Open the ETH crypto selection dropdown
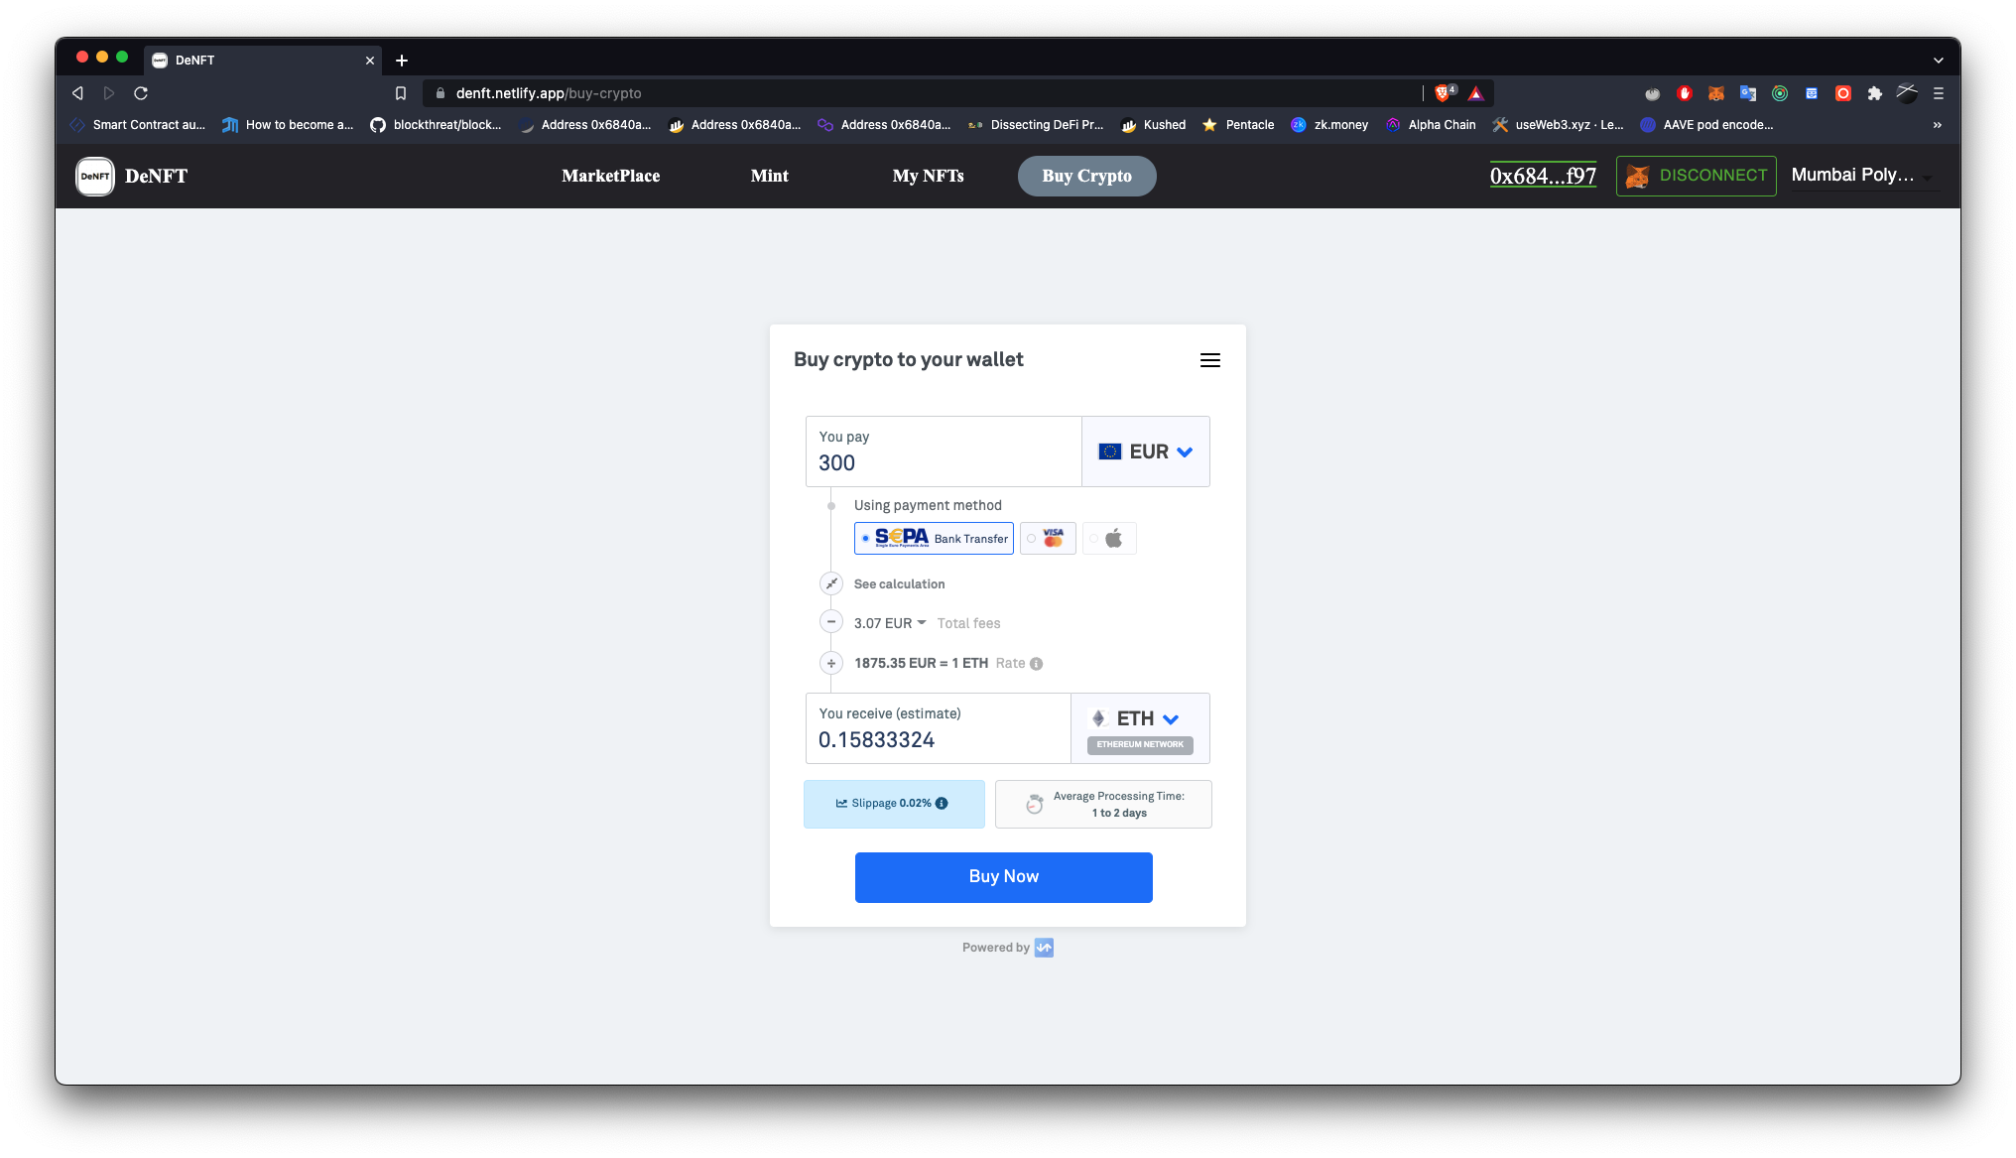 pyautogui.click(x=1139, y=718)
